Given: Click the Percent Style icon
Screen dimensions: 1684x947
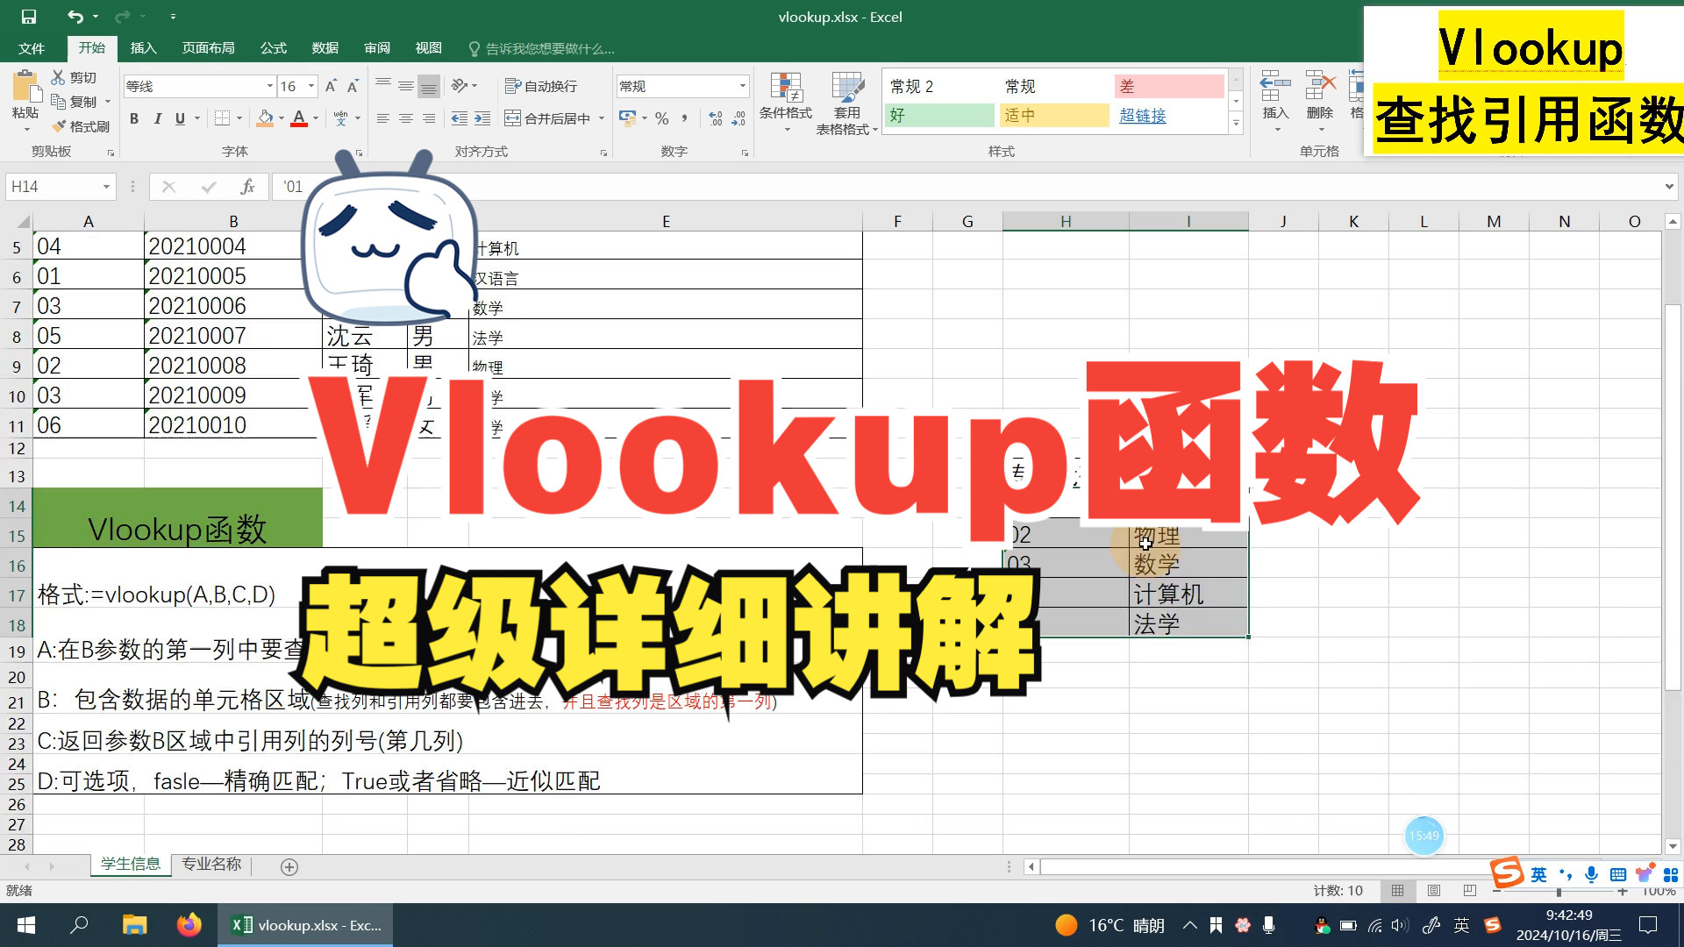Looking at the screenshot, I should coord(662,118).
